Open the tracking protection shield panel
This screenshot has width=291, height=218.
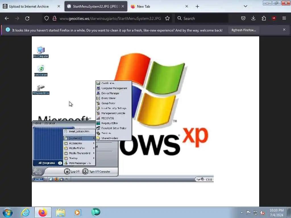click(47, 18)
